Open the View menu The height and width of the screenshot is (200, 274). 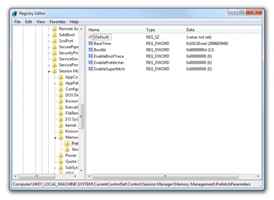(41, 22)
